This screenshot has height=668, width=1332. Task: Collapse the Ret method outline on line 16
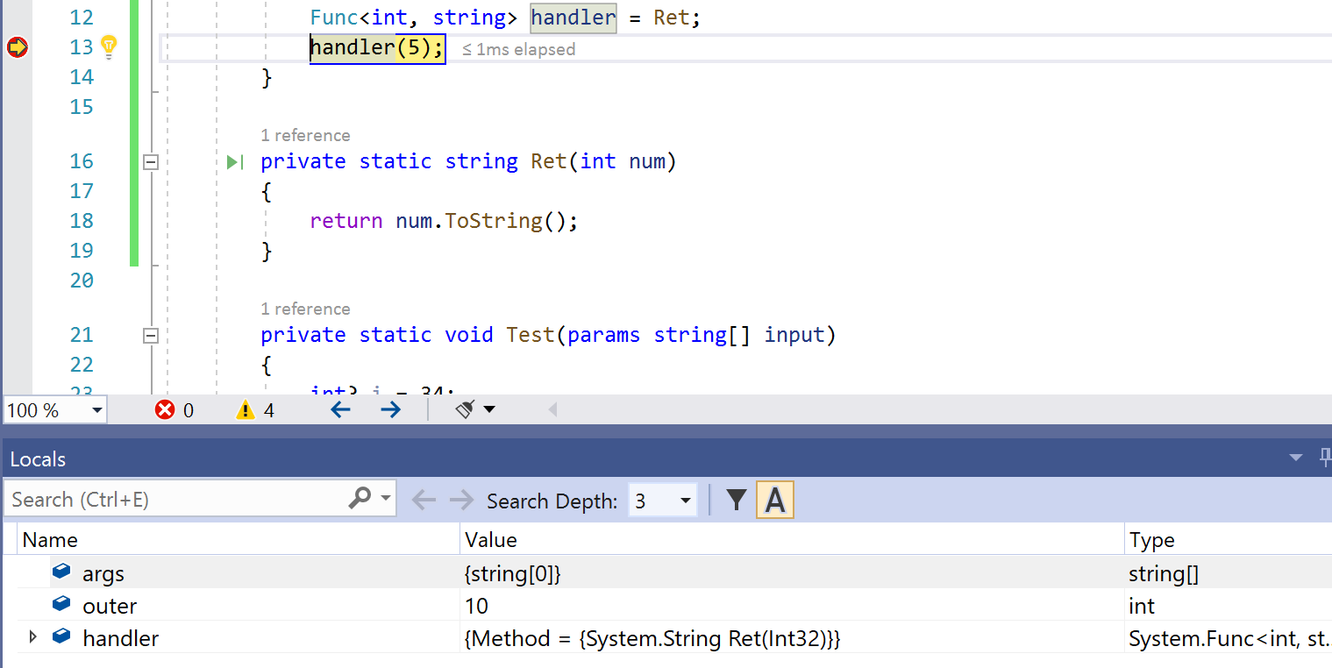coord(151,162)
